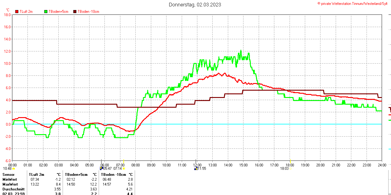Click the Durchschnitt row label
The width and height of the screenshot is (391, 195).
click(x=13, y=189)
